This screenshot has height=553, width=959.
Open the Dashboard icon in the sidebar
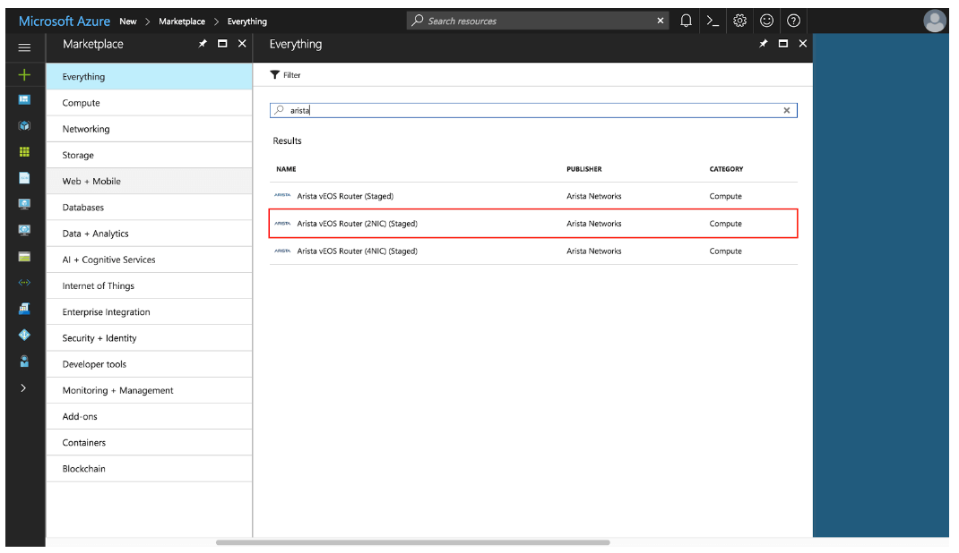click(x=24, y=99)
